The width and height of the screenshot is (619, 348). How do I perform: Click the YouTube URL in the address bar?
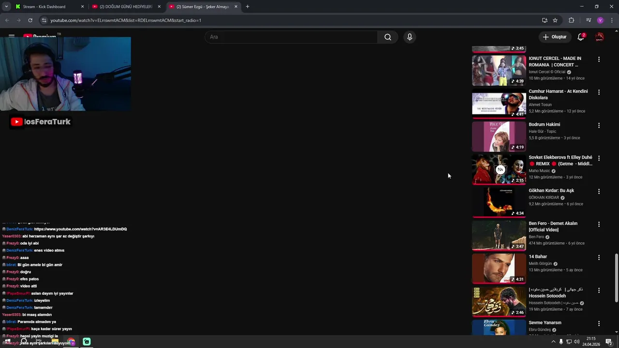(x=126, y=20)
